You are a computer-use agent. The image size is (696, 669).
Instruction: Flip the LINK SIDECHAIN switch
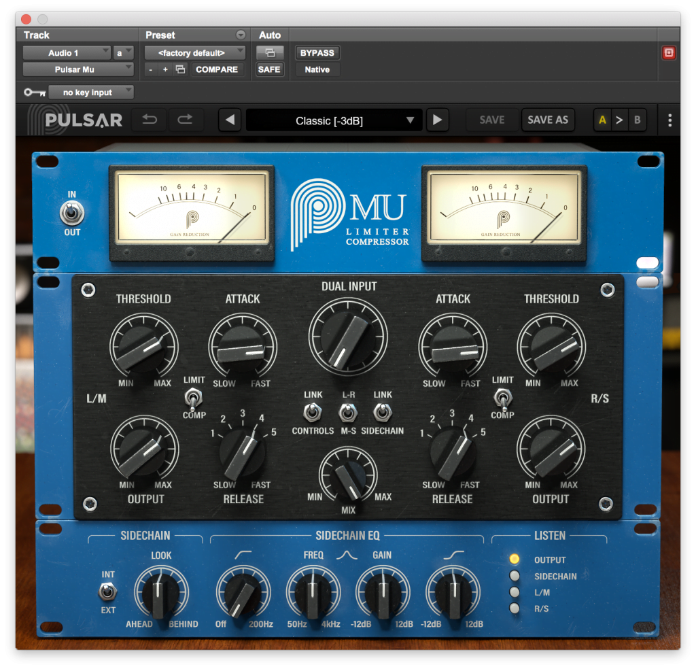point(383,413)
